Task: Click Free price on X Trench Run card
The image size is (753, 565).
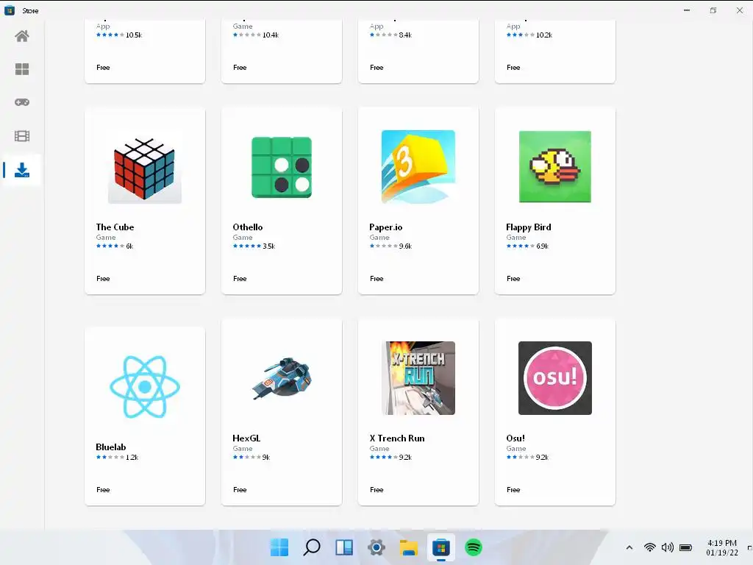Action: [376, 490]
